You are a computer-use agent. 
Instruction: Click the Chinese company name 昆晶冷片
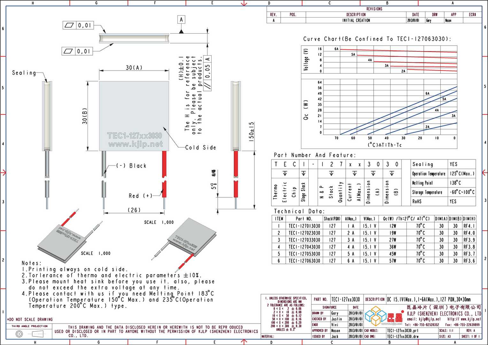(x=444, y=307)
